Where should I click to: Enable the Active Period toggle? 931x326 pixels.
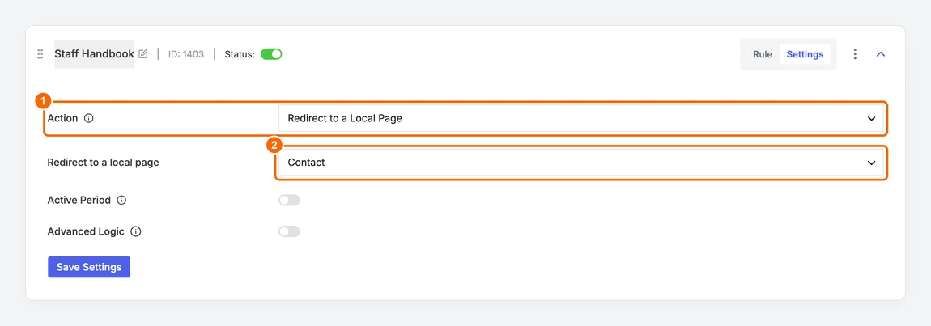[289, 200]
